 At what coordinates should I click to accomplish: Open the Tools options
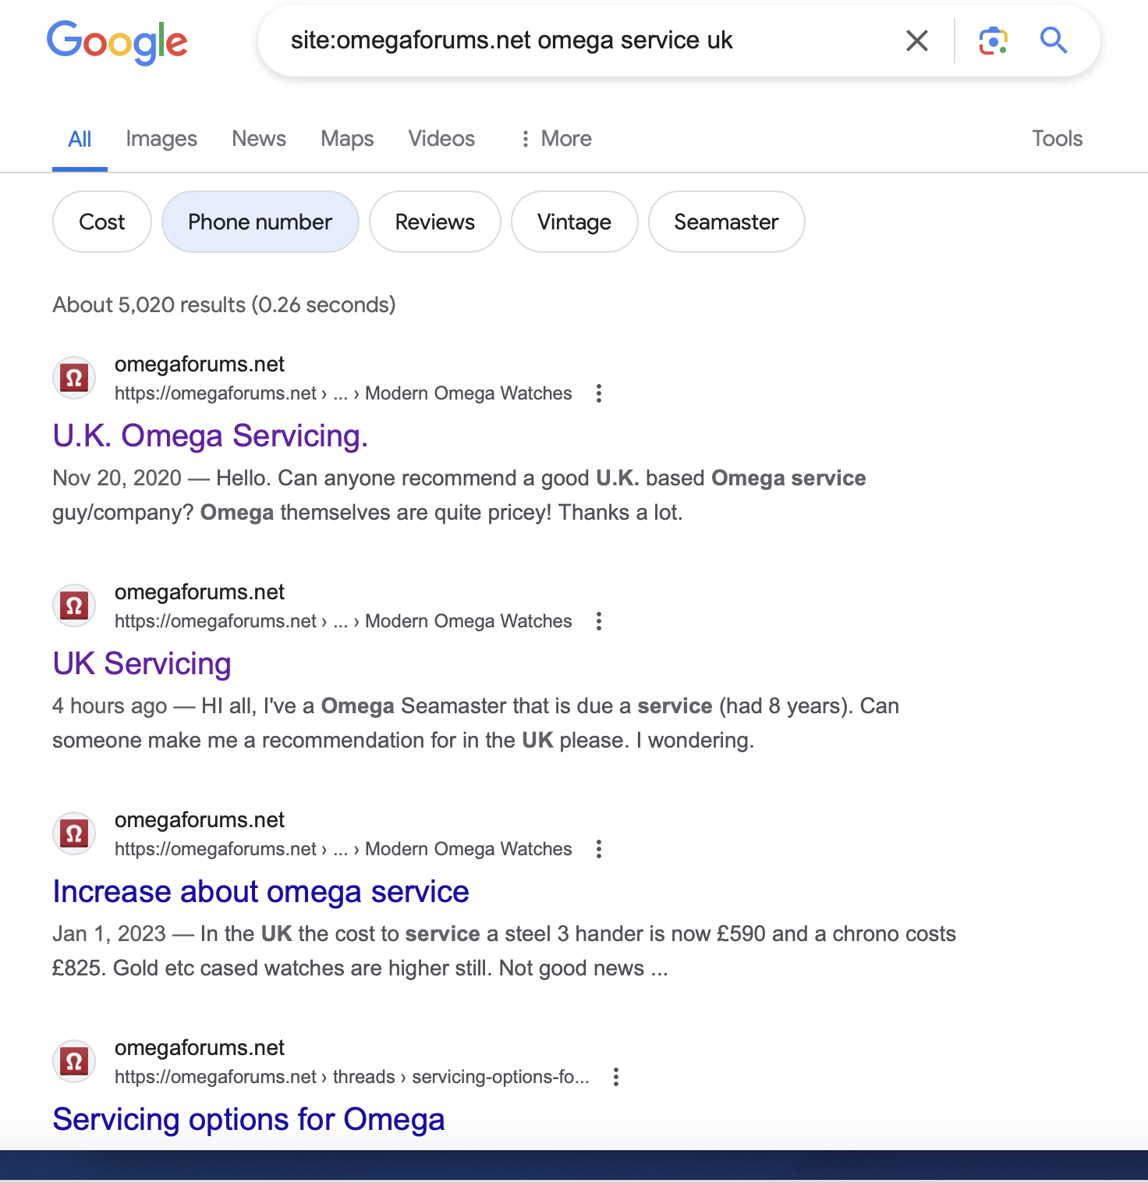(x=1057, y=139)
